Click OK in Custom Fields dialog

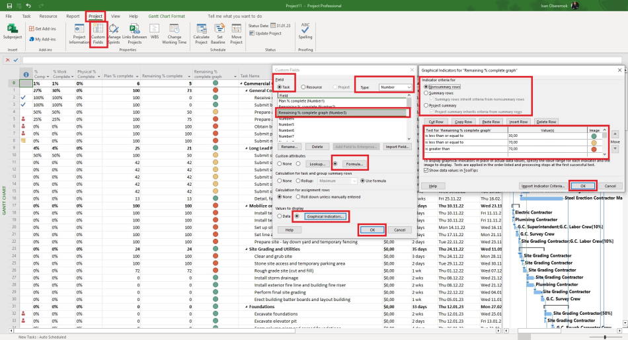pos(372,230)
